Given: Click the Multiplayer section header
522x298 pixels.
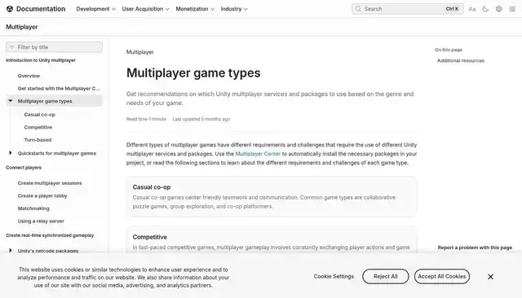Looking at the screenshot, I should pos(22,27).
